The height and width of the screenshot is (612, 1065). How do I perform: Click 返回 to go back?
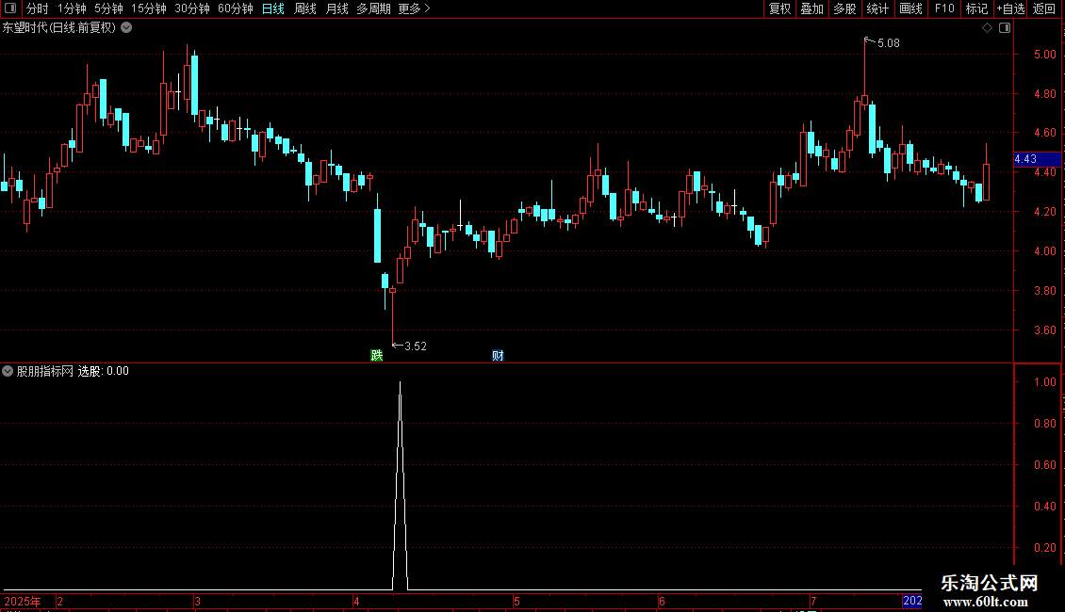point(1044,8)
